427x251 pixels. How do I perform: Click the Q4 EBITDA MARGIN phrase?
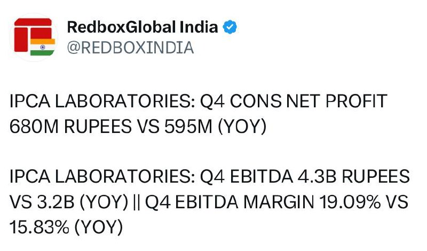[230, 202]
